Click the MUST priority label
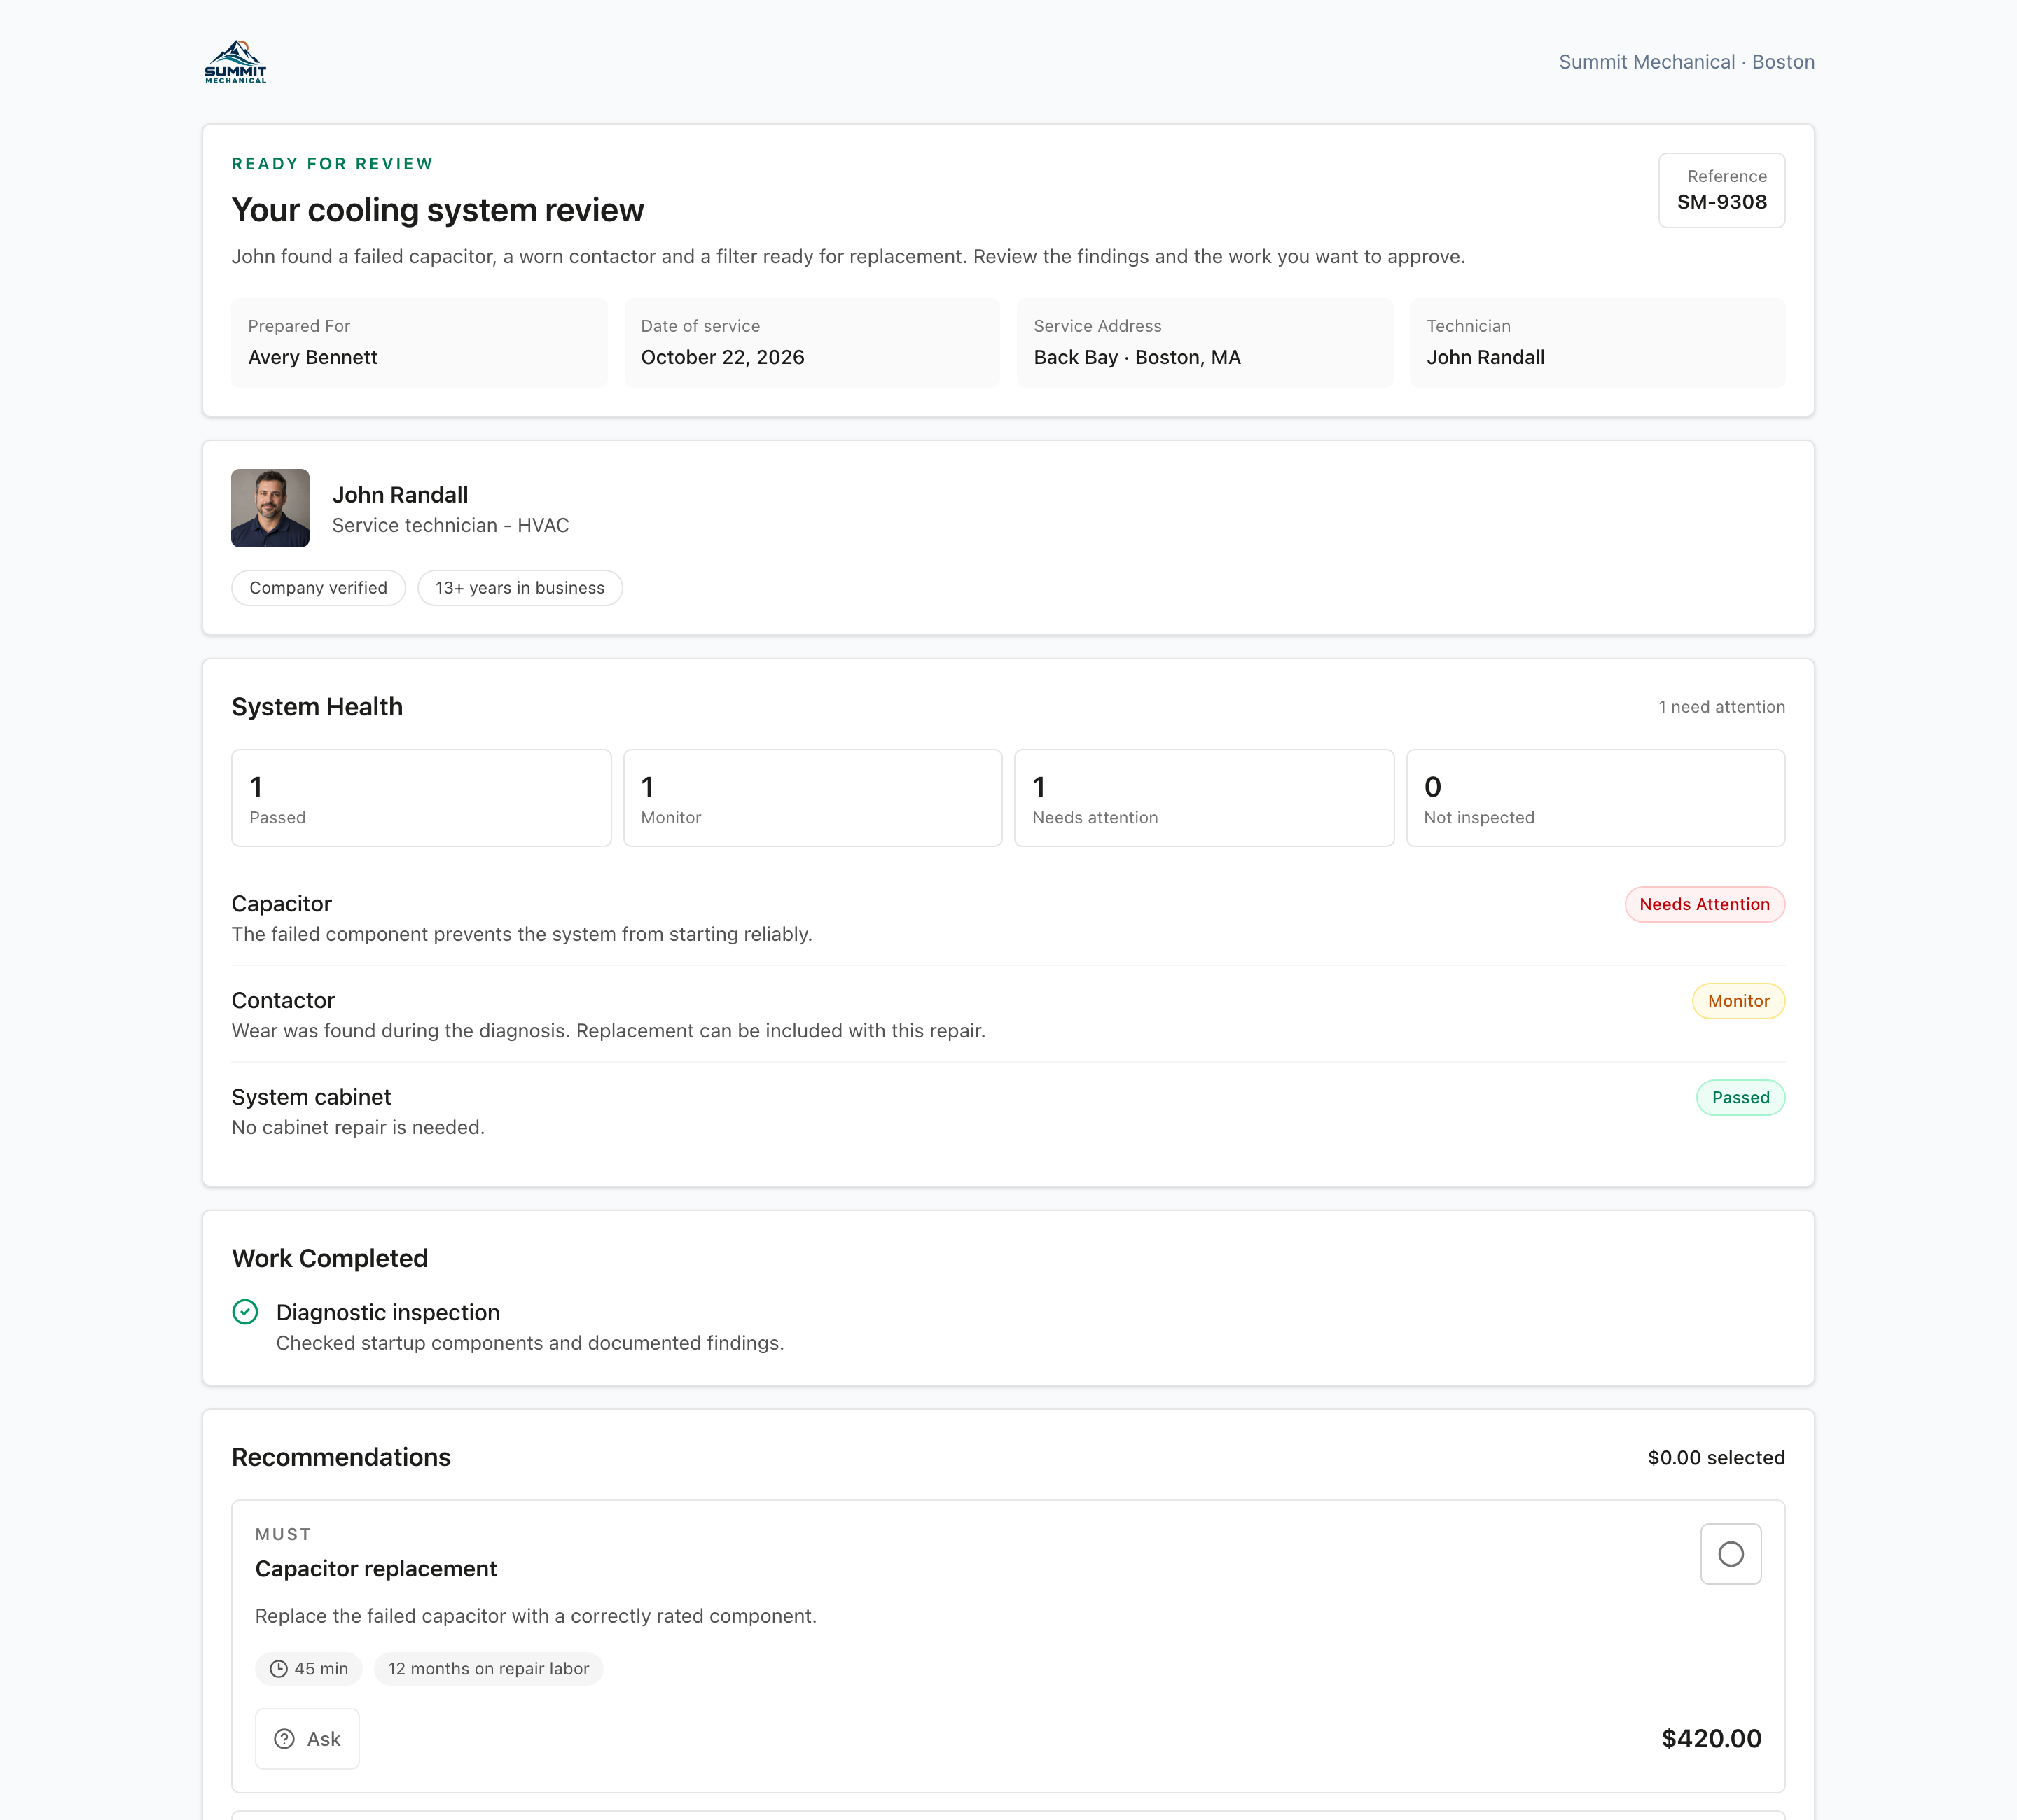The image size is (2017, 1820). 283,1534
